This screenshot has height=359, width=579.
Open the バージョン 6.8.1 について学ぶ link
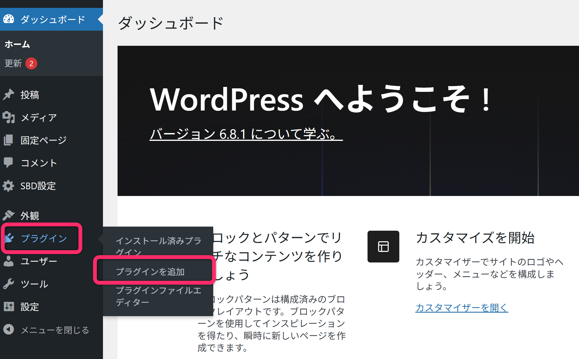(x=246, y=134)
